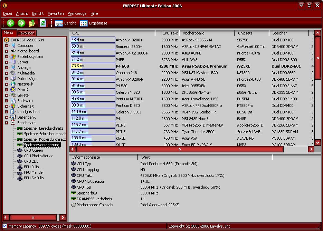Click the green Forward arrow icon
Screen dimensions: 323x231
(x=21, y=23)
